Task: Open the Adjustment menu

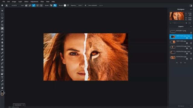Action: coord(34,1)
